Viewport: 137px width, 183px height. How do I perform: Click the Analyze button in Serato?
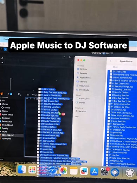[35, 95]
